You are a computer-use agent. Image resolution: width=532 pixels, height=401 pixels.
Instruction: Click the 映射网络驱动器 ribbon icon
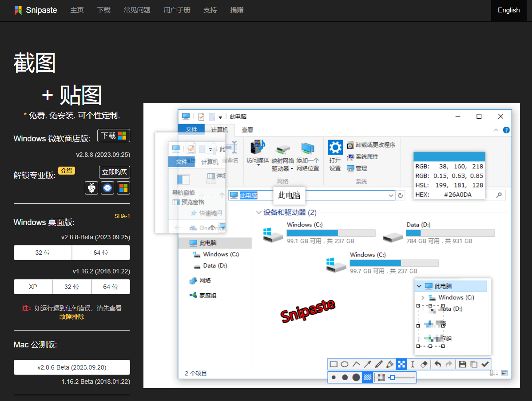(282, 149)
